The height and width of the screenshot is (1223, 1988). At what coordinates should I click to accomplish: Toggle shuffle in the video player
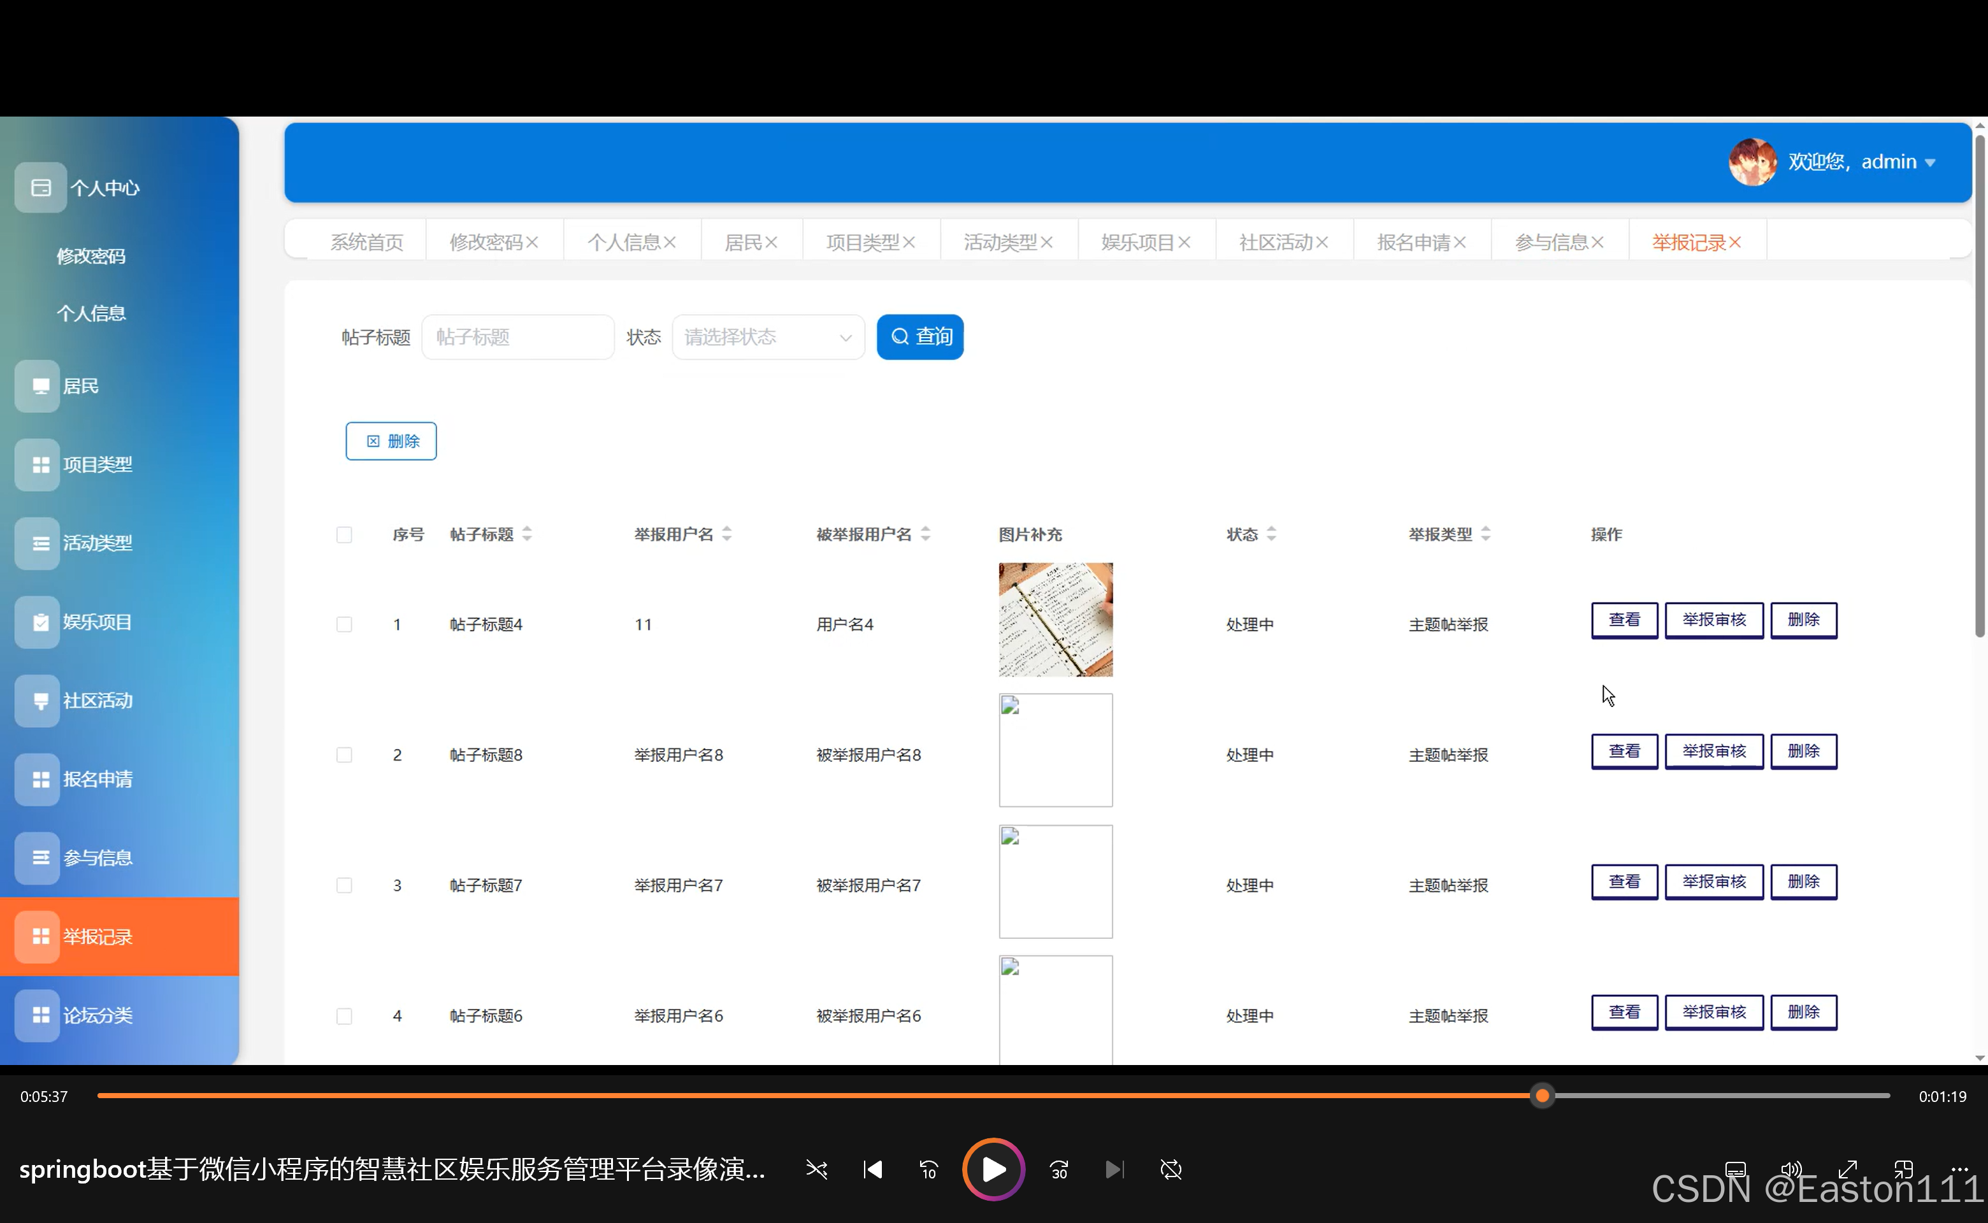816,1169
